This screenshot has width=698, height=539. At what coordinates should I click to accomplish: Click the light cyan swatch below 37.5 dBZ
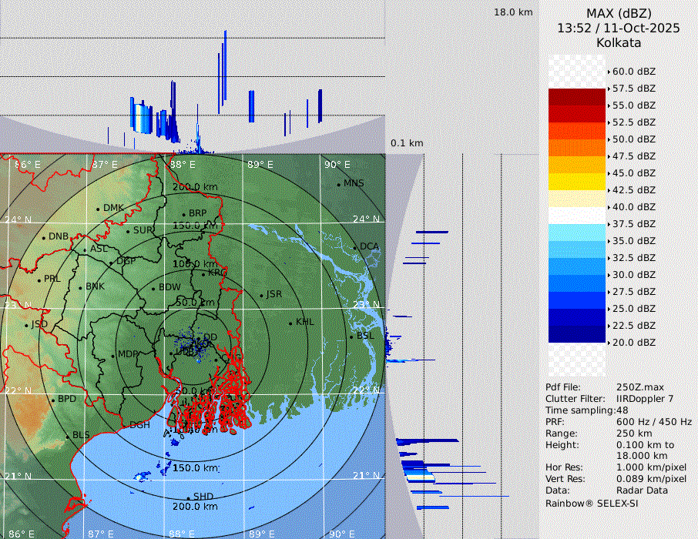(x=577, y=233)
